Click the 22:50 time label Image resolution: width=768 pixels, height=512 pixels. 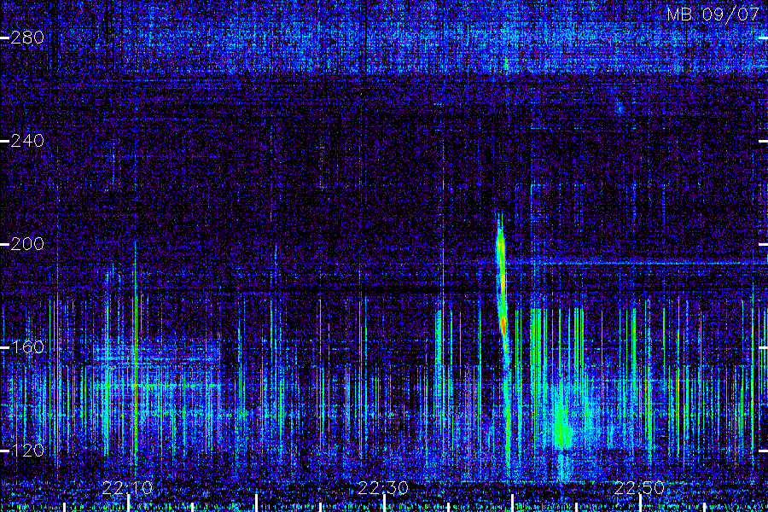(639, 488)
